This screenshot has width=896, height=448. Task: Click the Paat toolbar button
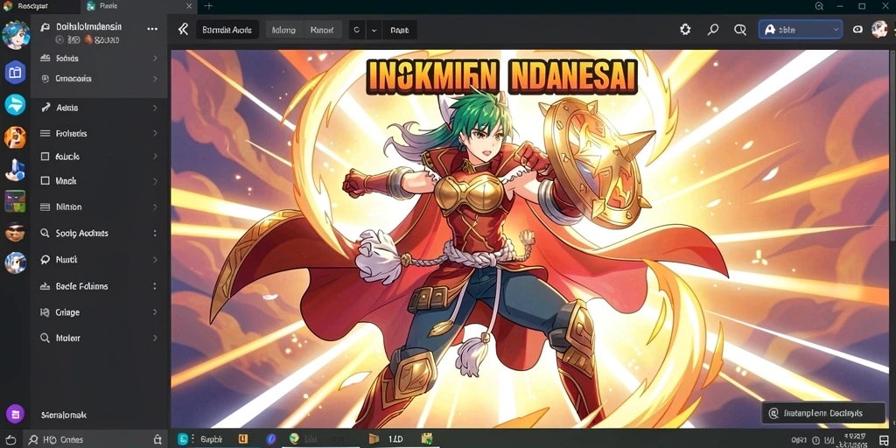399,30
